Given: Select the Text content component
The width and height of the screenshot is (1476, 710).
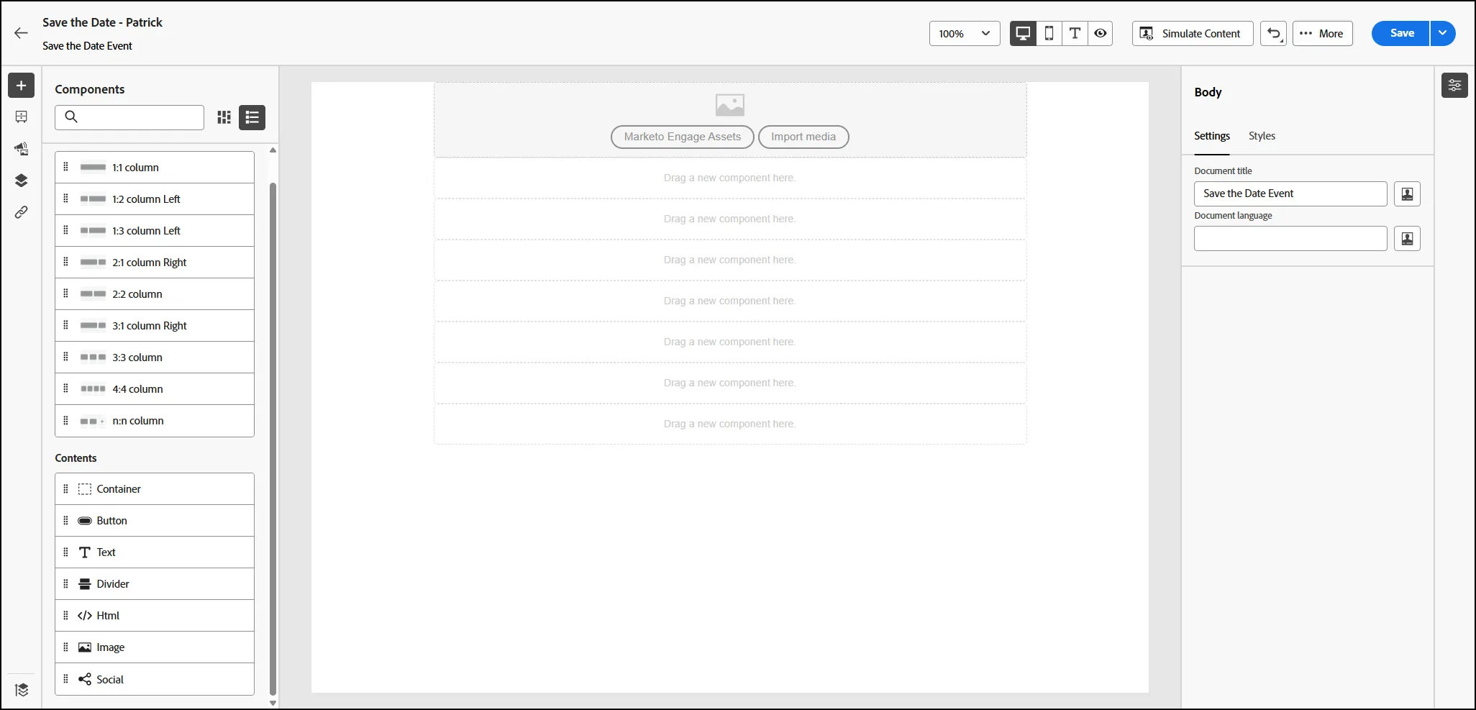Looking at the screenshot, I should (155, 552).
